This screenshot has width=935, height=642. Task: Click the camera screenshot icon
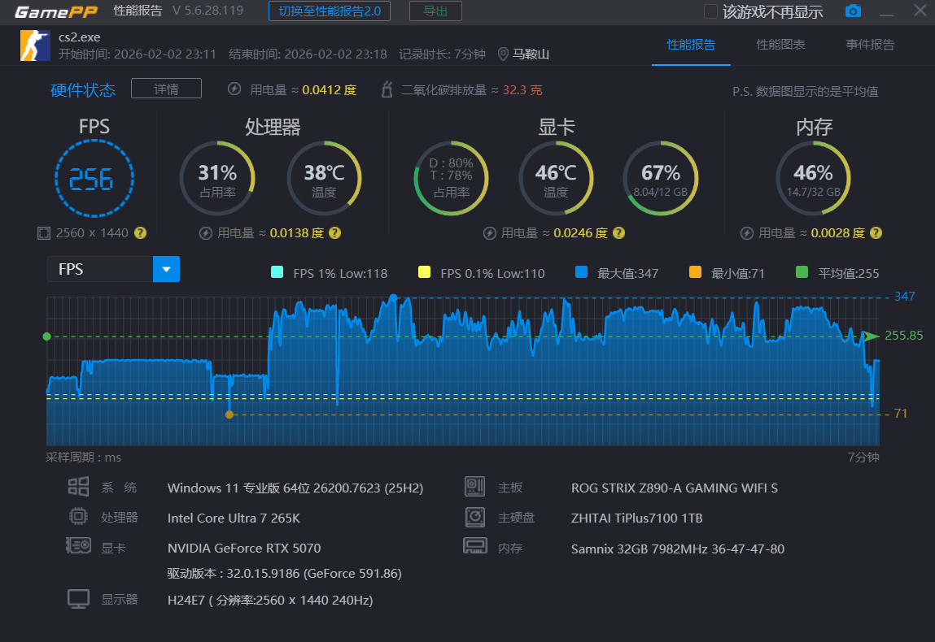point(853,11)
